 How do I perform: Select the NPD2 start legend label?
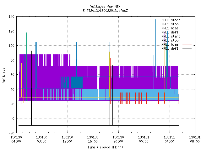pyautogui.click(x=171, y=20)
